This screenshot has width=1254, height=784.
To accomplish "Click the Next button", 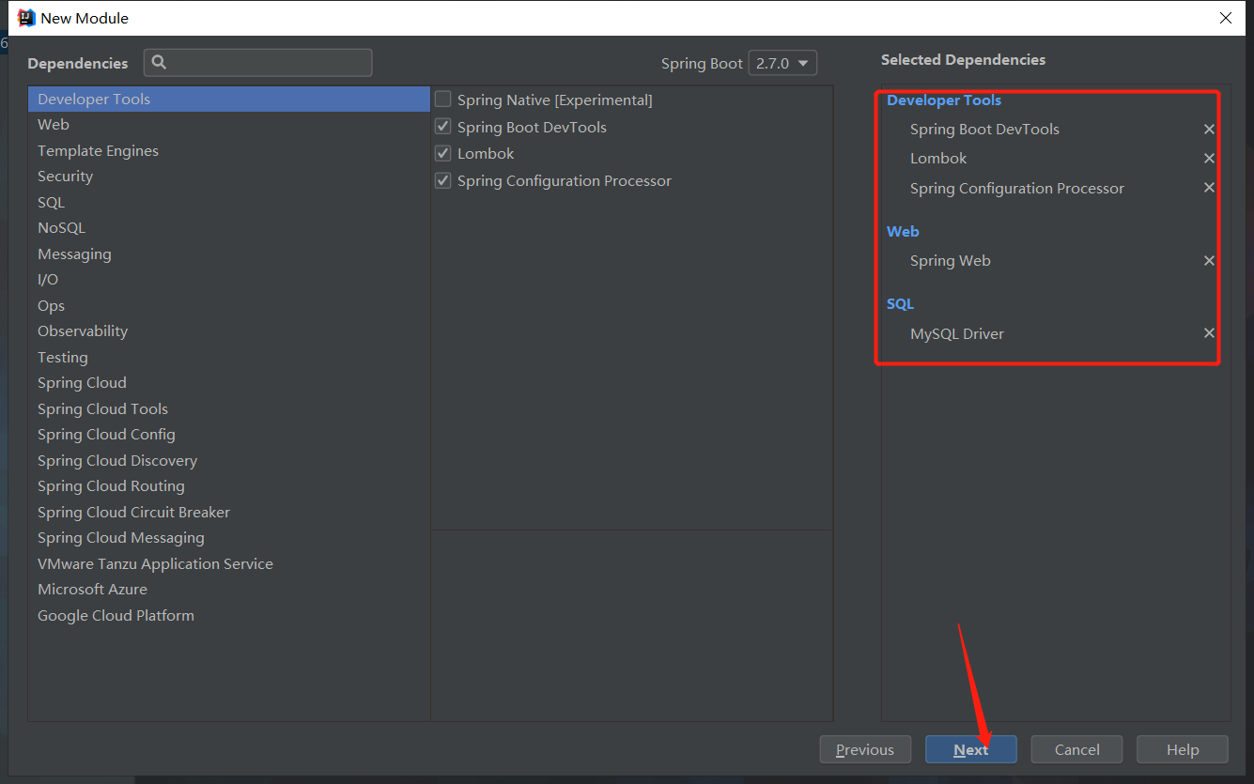I will coord(970,749).
